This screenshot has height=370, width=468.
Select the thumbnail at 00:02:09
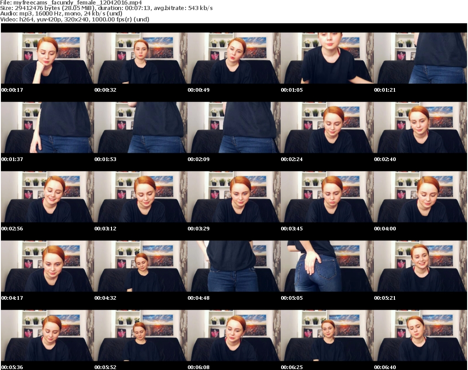coord(234,127)
